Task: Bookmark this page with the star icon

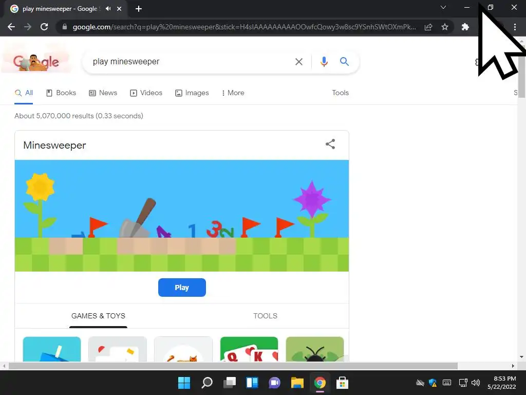Action: [x=445, y=27]
